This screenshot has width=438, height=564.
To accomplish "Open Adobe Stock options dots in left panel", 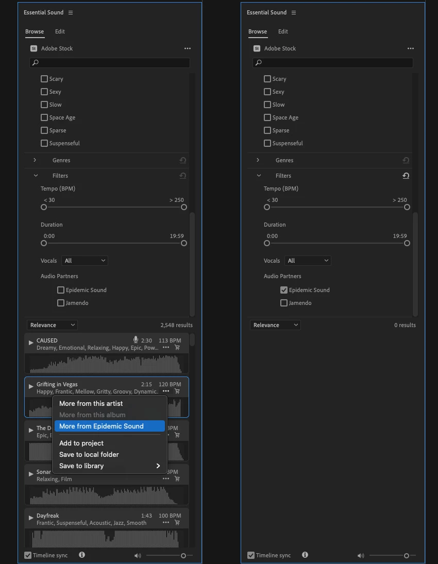I will (x=188, y=48).
